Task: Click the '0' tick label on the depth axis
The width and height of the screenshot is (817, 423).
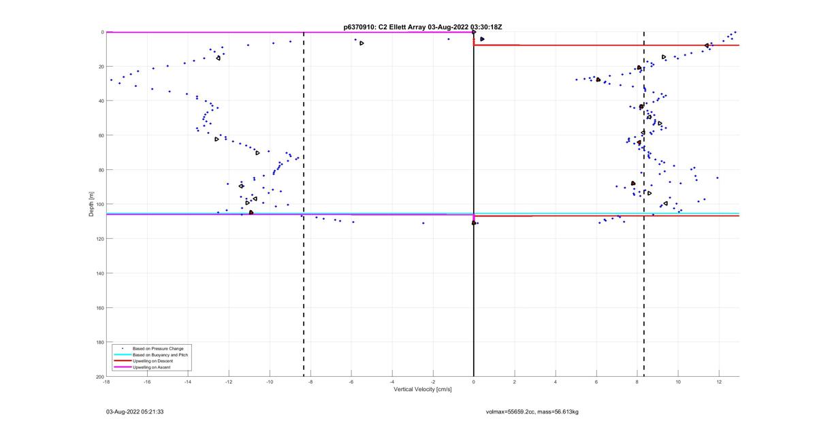Action: point(102,32)
